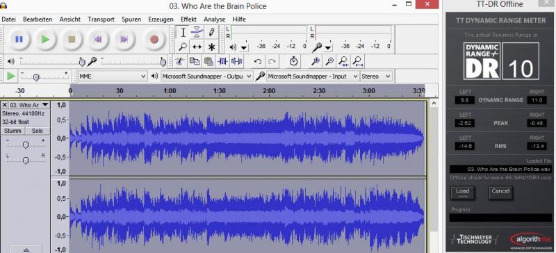Open the input meter dropdown arrow
Viewport: 556px width, 253px height.
[x=328, y=47]
